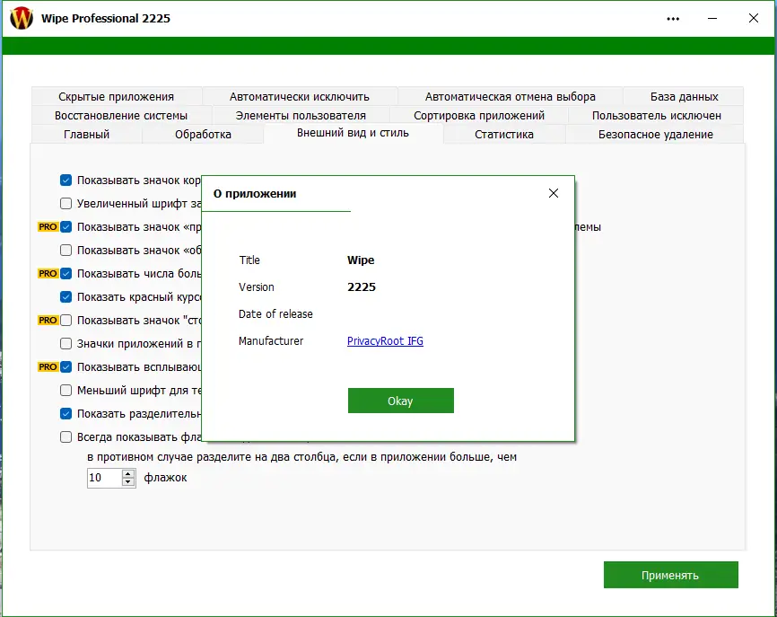This screenshot has height=617, width=777.
Task: Click the PRO badge next to Показывать значок "ст
Action: 48,320
